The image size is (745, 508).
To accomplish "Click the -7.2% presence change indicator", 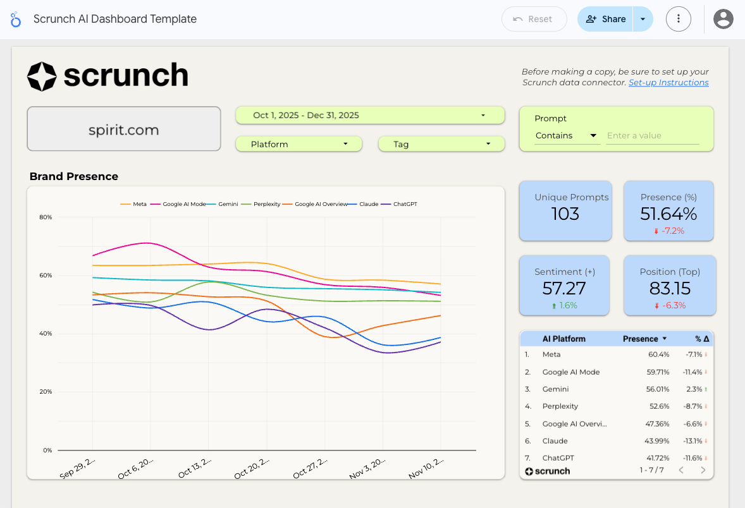I will [x=669, y=231].
